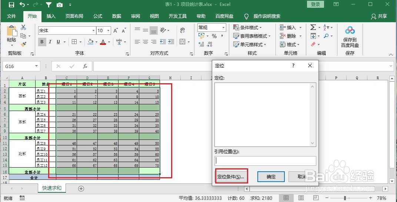This screenshot has width=397, height=202.
Task: Open 单元格样式 cell styles menu
Action: point(250,45)
